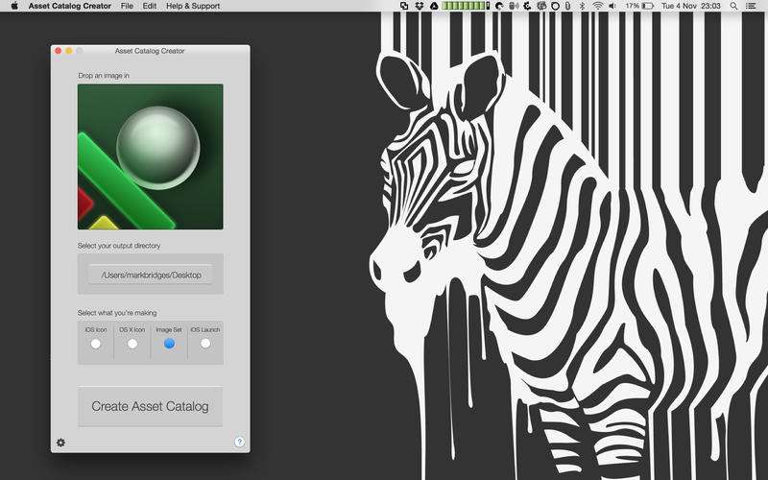This screenshot has width=768, height=480.
Task: Select the iOS Icon radio button
Action: [95, 344]
